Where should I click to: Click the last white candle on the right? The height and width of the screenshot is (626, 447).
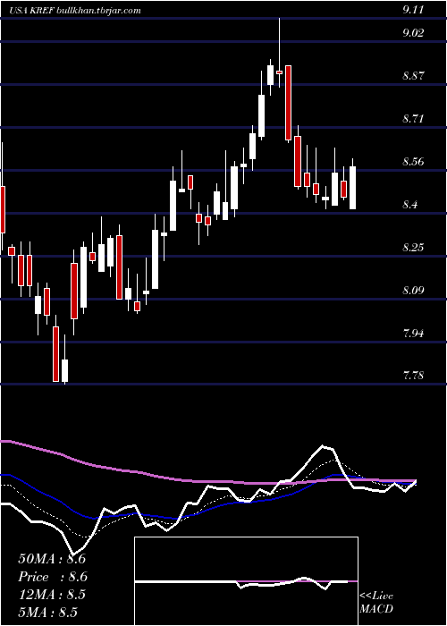(353, 188)
